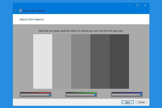162x108 pixels.
Task: Click the "Adjust color balance" heading
Action: (32, 19)
